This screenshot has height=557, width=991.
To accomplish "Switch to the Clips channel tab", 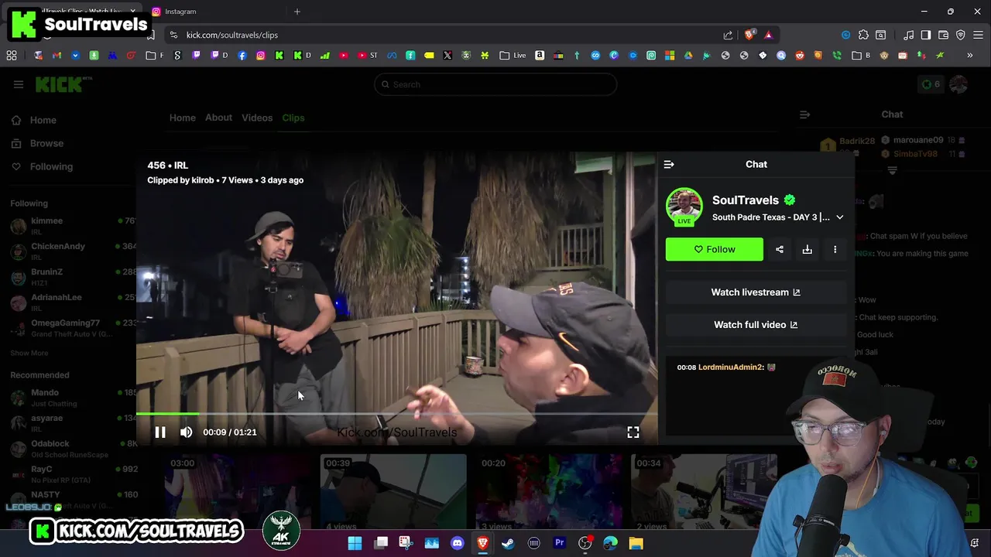I will 293,118.
